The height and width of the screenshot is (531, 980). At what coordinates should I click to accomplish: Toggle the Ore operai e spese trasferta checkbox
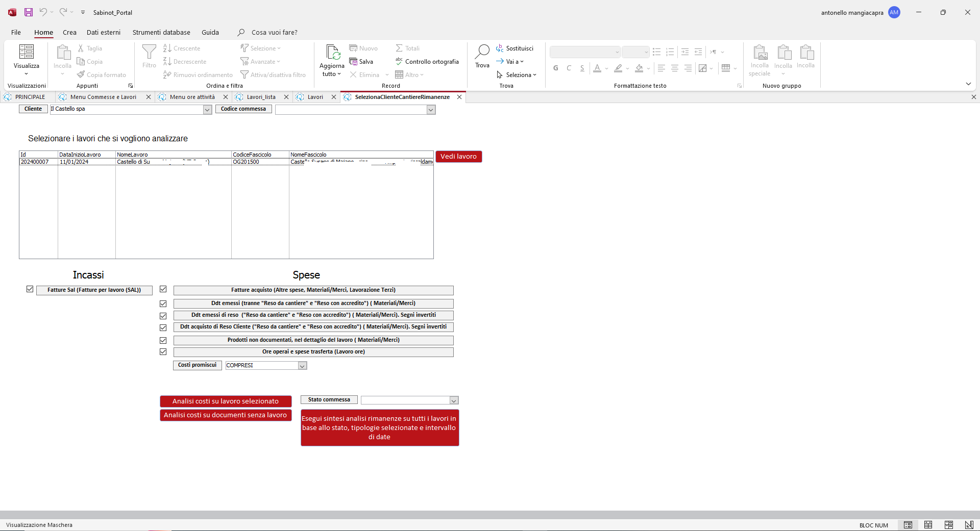pos(163,351)
